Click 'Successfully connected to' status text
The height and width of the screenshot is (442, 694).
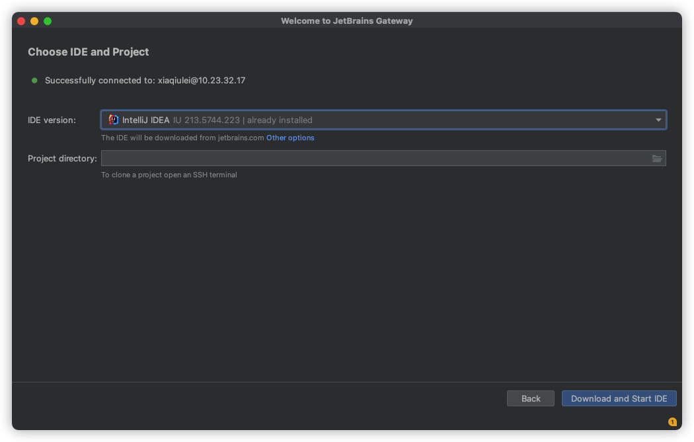[145, 81]
